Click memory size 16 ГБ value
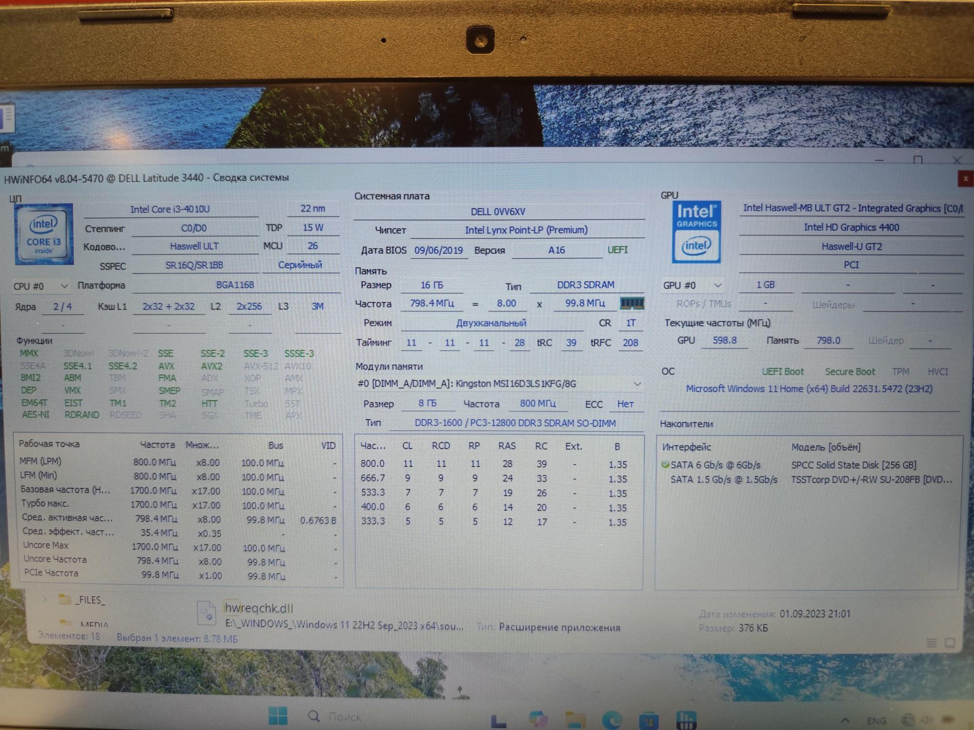Viewport: 974px width, 730px height. click(x=432, y=285)
